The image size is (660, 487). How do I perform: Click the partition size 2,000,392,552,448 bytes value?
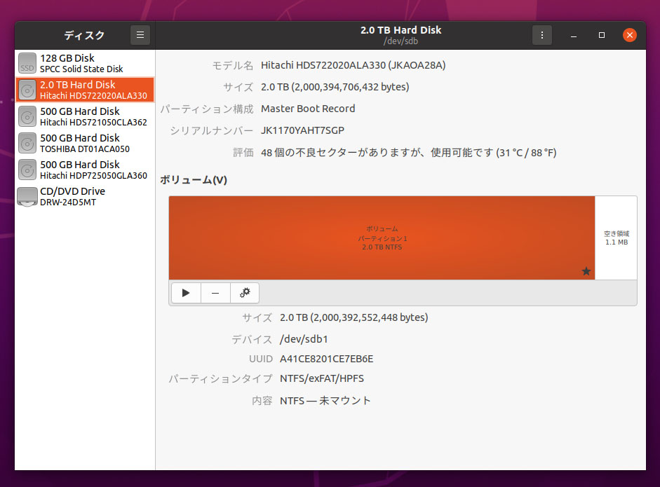354,317
